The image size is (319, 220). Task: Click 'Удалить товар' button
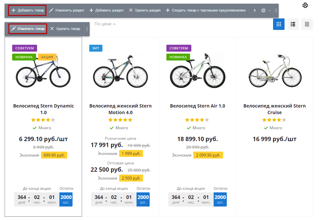click(x=65, y=29)
